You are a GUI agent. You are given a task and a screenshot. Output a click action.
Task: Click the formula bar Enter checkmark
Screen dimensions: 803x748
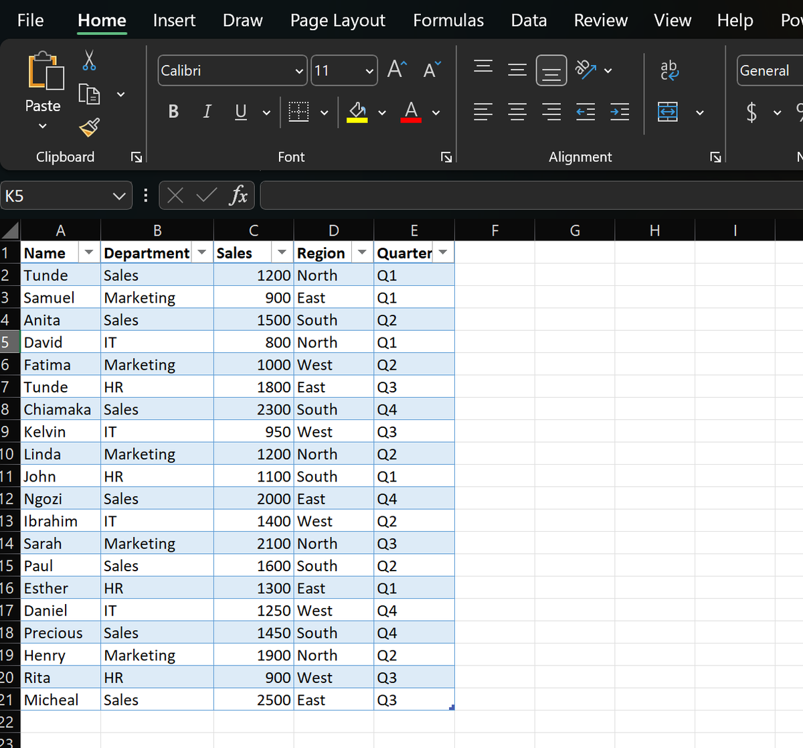[x=207, y=196]
